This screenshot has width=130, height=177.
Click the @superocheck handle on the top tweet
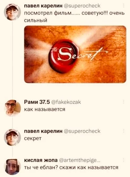(x=82, y=6)
